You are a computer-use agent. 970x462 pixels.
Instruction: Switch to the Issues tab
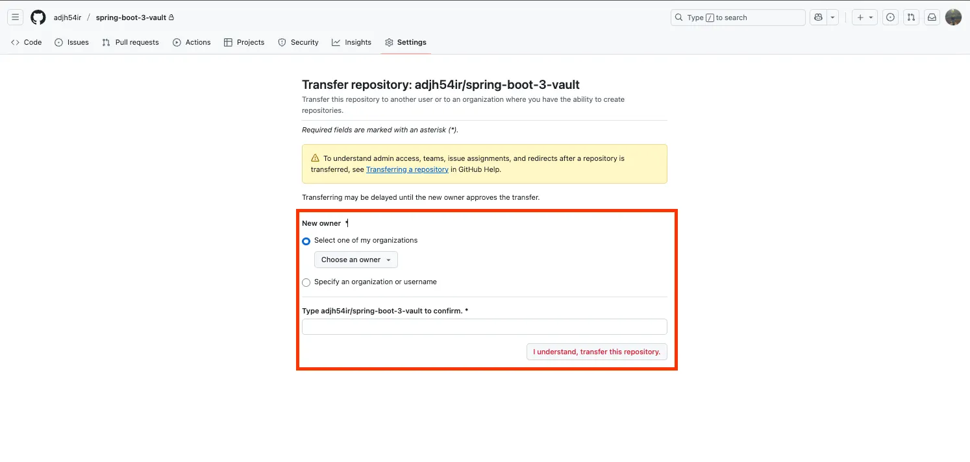coord(71,42)
